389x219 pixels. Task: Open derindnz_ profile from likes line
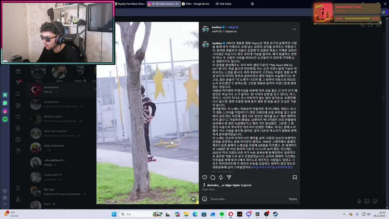coord(214,185)
